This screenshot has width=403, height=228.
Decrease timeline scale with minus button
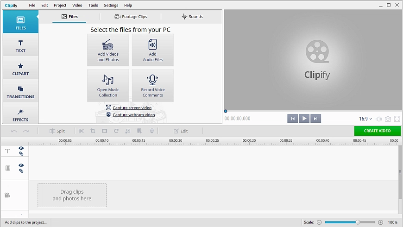click(319, 222)
